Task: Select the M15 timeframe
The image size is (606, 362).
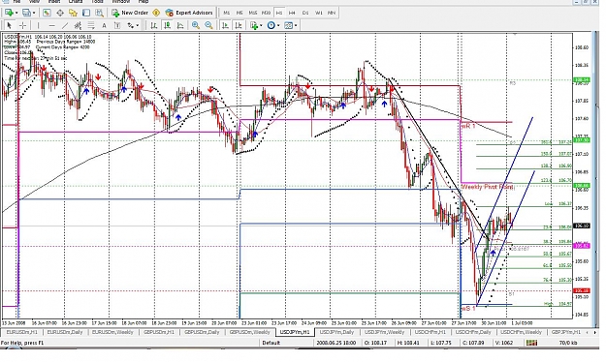Action: coord(253,13)
